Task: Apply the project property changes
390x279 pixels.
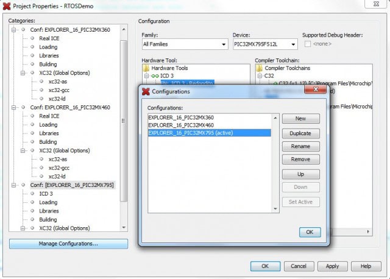Action: (x=332, y=266)
